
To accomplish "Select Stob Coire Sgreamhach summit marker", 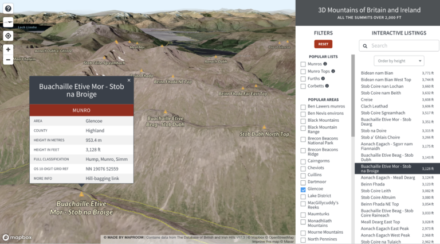I will click(104, 57).
